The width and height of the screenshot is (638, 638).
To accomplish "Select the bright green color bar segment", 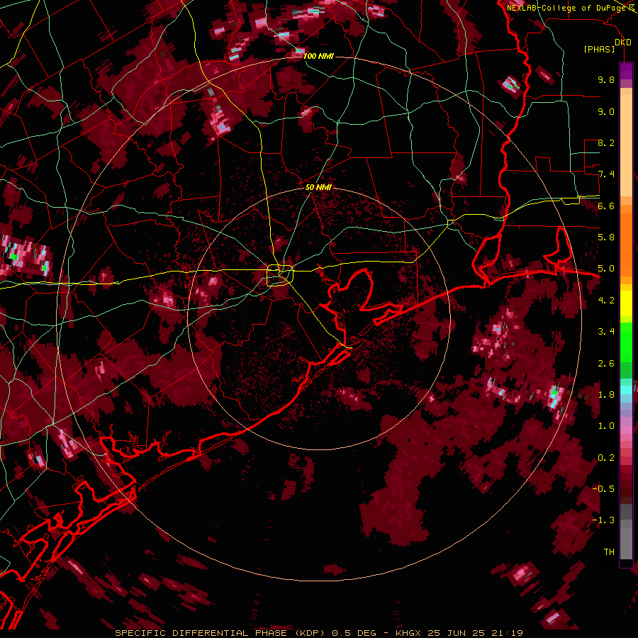I will (x=626, y=342).
